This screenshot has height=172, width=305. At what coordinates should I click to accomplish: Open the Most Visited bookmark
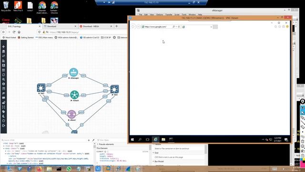(x=9, y=37)
